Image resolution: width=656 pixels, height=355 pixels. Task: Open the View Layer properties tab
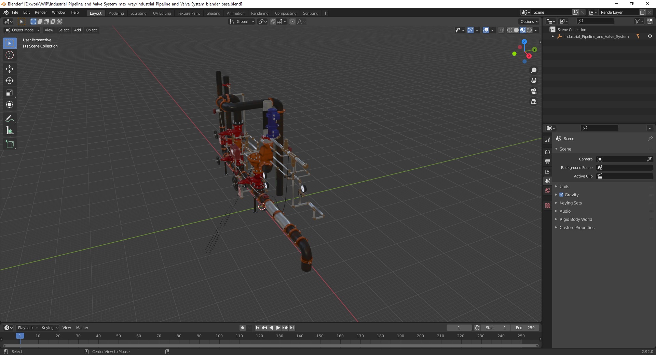click(548, 171)
